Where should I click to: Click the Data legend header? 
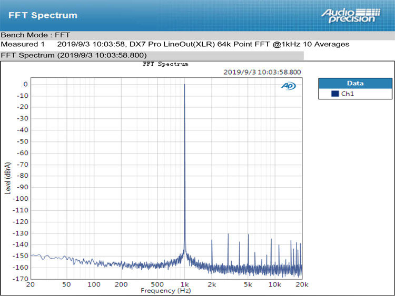click(355, 83)
